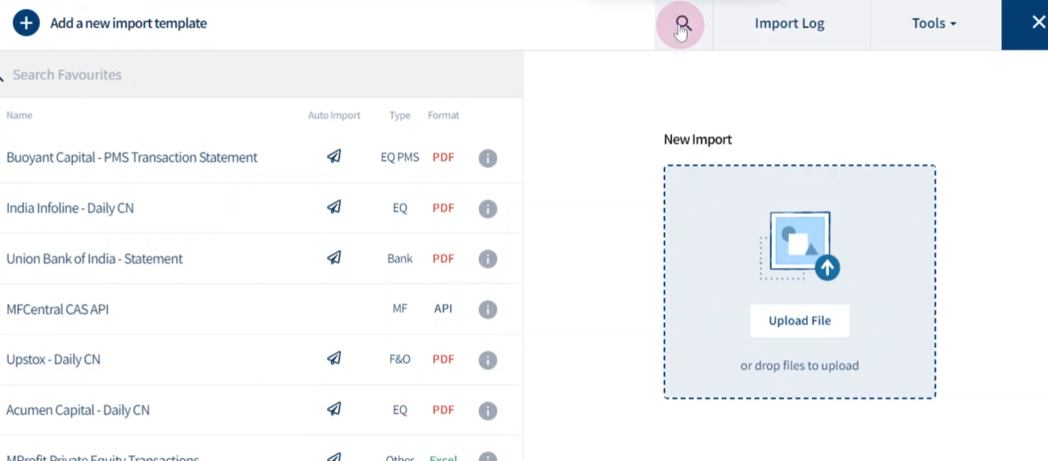The width and height of the screenshot is (1048, 461).
Task: Click auto import icon for Upstox Daily CN
Action: click(x=334, y=359)
